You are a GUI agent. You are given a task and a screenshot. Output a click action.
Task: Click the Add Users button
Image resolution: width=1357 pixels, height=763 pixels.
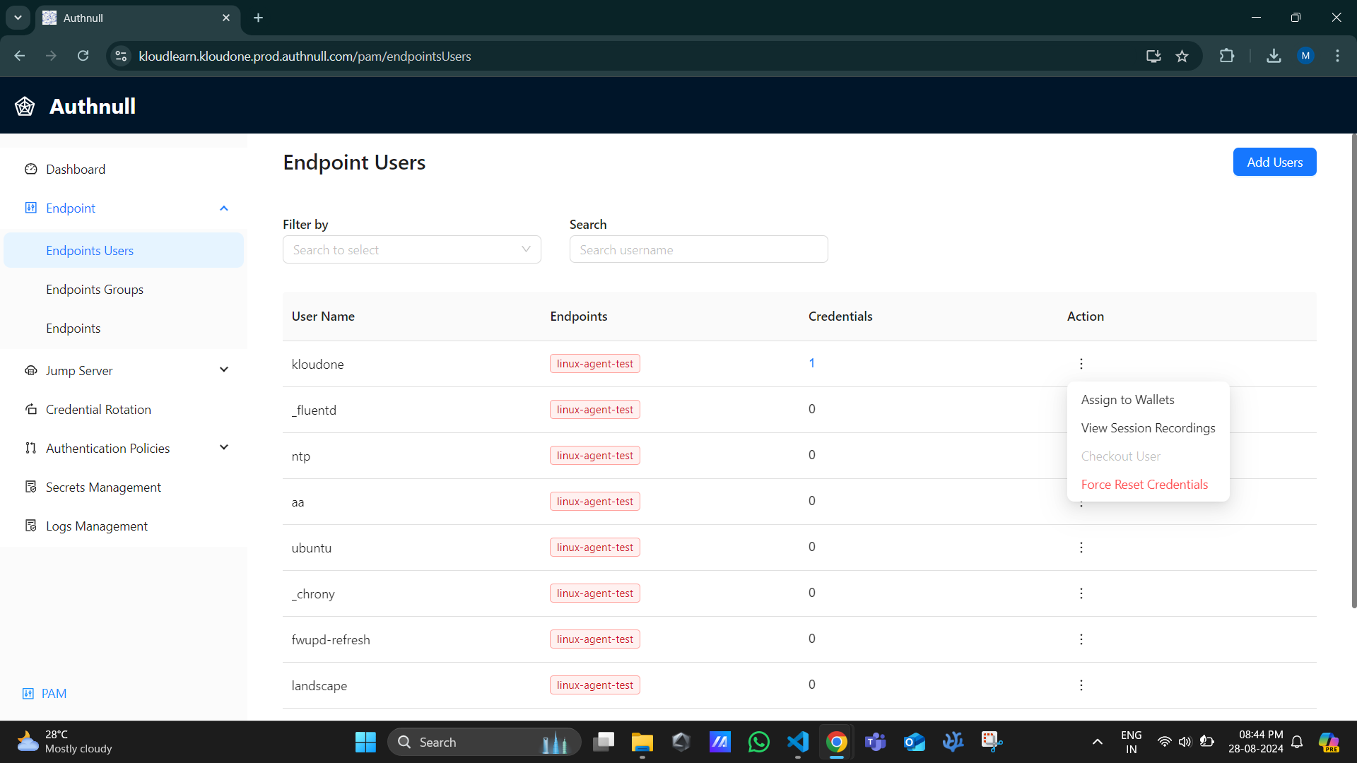tap(1274, 162)
